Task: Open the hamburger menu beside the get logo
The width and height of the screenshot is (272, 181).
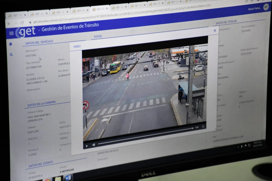Action: (11, 33)
